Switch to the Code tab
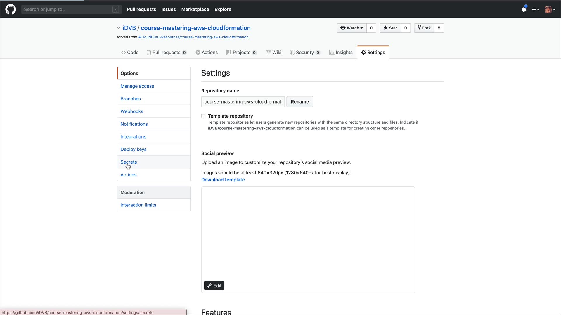The image size is (561, 315). (130, 52)
